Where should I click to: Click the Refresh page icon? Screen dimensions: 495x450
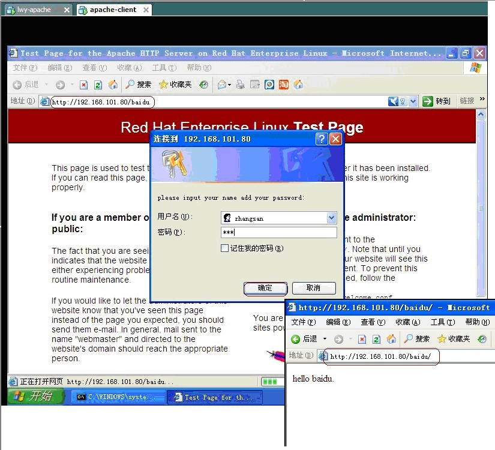[x=97, y=85]
